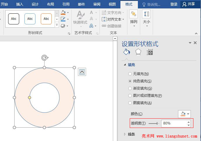Click the shape fill paint bucket icon

[63, 13]
